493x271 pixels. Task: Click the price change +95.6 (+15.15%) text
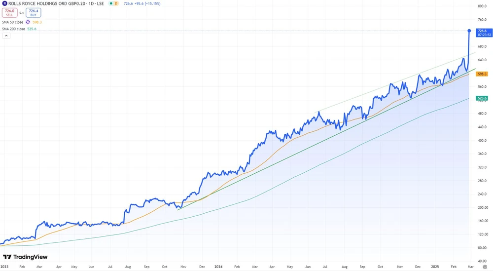[x=147, y=3]
